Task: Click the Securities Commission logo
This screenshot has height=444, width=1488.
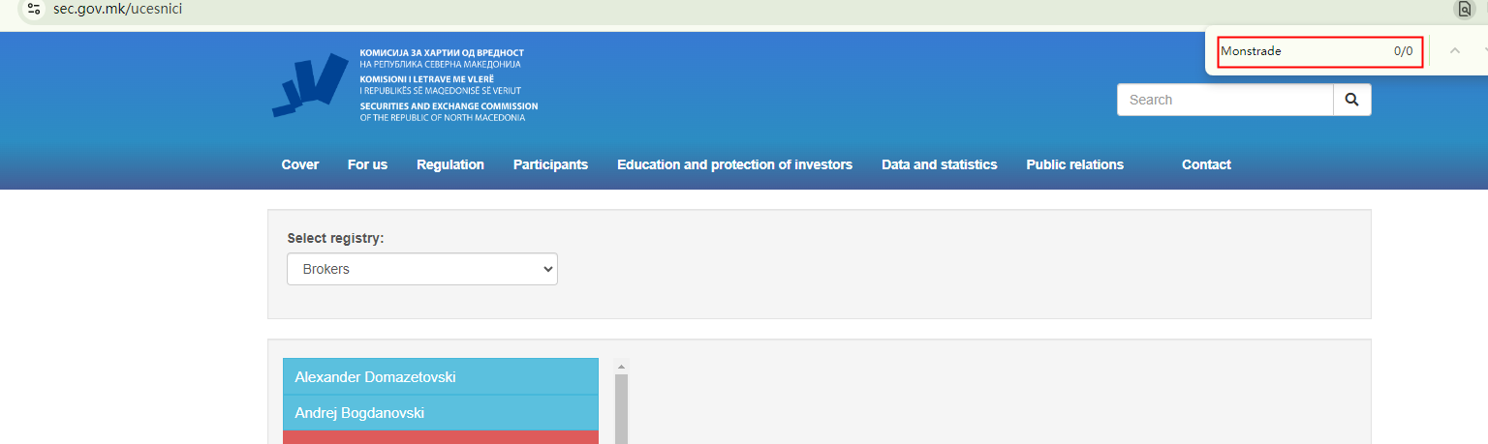Action: point(310,84)
